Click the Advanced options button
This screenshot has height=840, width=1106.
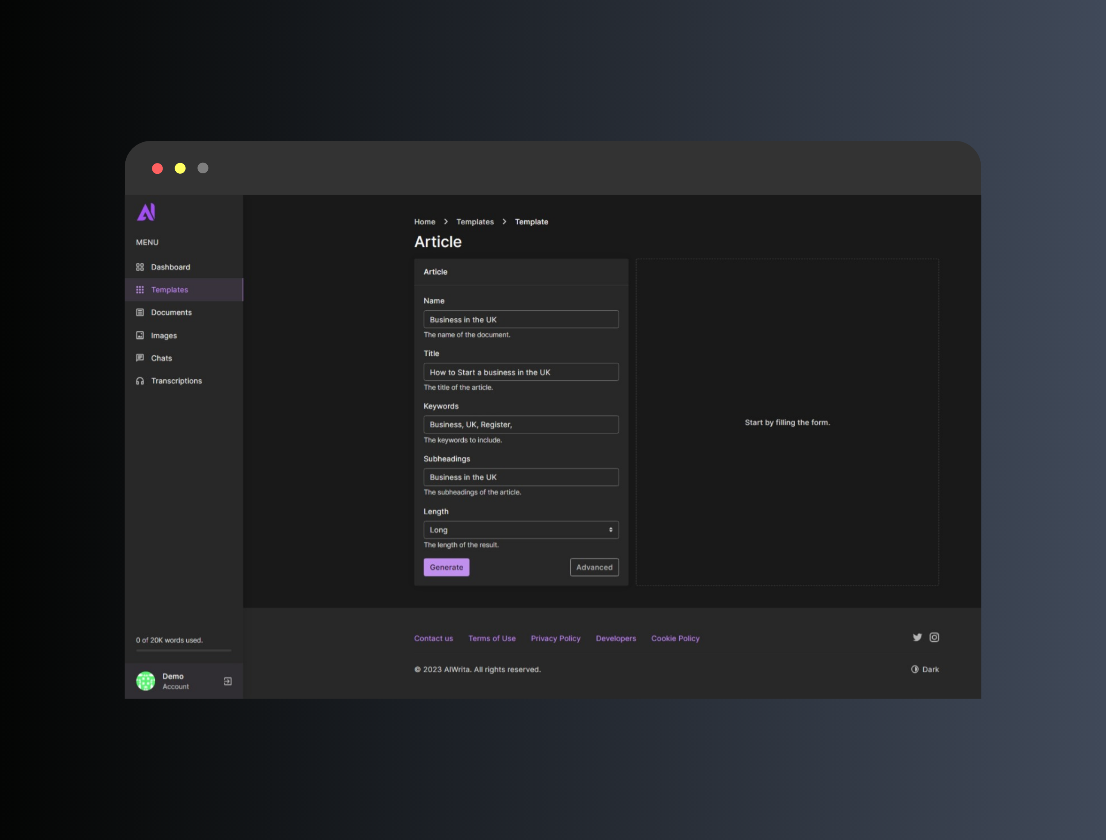(594, 568)
